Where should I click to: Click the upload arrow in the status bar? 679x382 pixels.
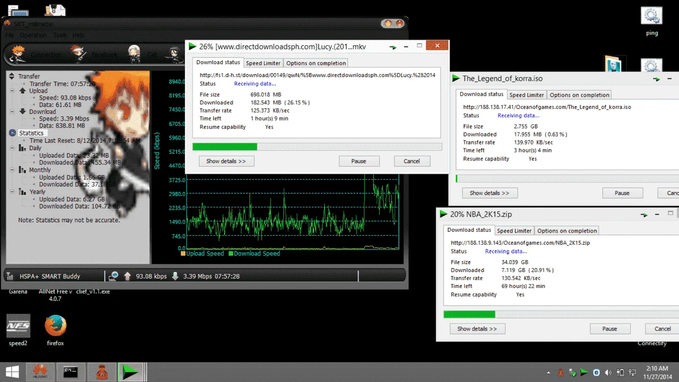click(x=128, y=276)
